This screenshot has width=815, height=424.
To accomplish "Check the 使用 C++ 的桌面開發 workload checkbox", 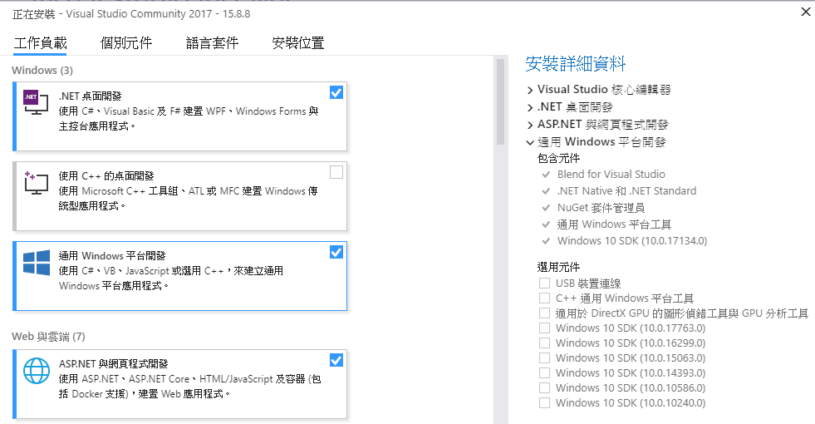I will [x=336, y=172].
